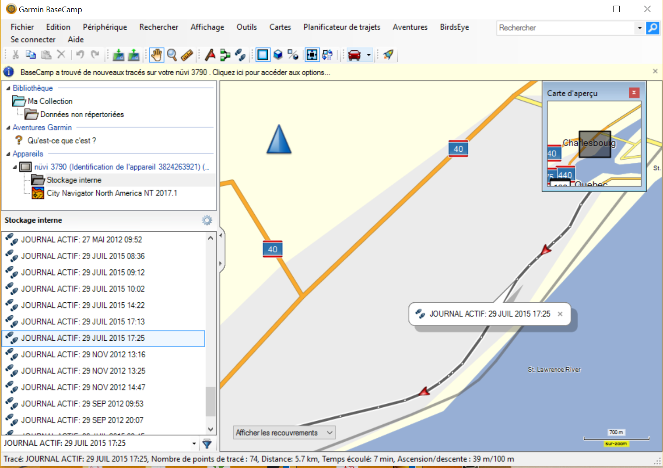Image resolution: width=663 pixels, height=468 pixels.
Task: Click the rocket adventure icon
Action: [388, 55]
